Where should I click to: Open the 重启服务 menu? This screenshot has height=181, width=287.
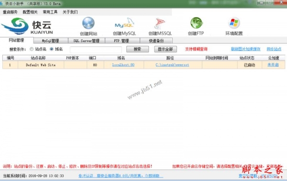10,12
